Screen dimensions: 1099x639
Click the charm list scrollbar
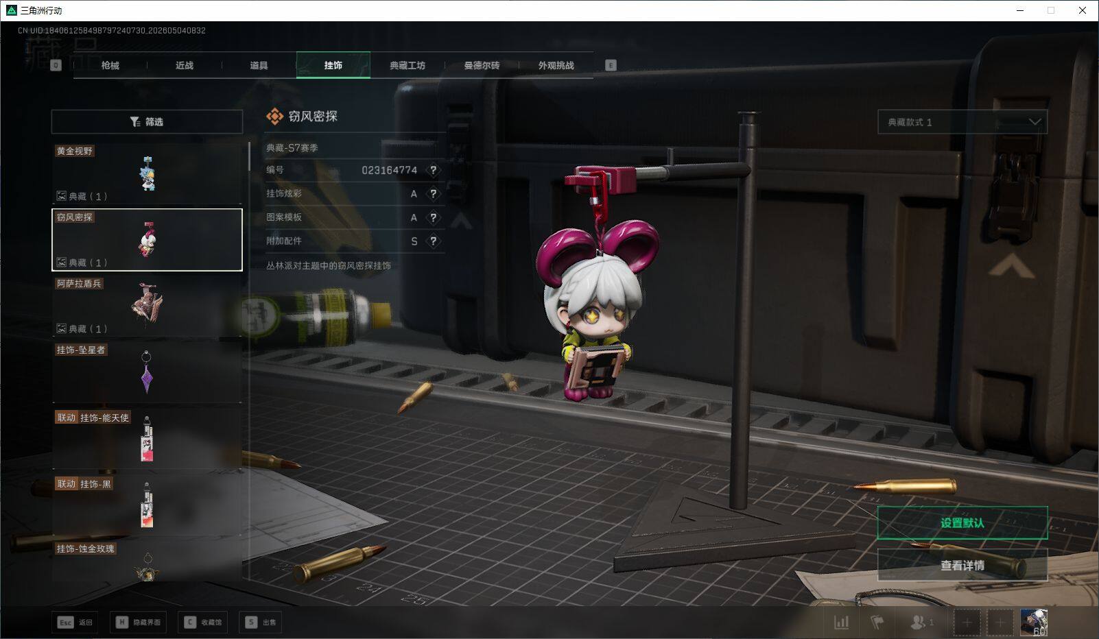pos(248,156)
